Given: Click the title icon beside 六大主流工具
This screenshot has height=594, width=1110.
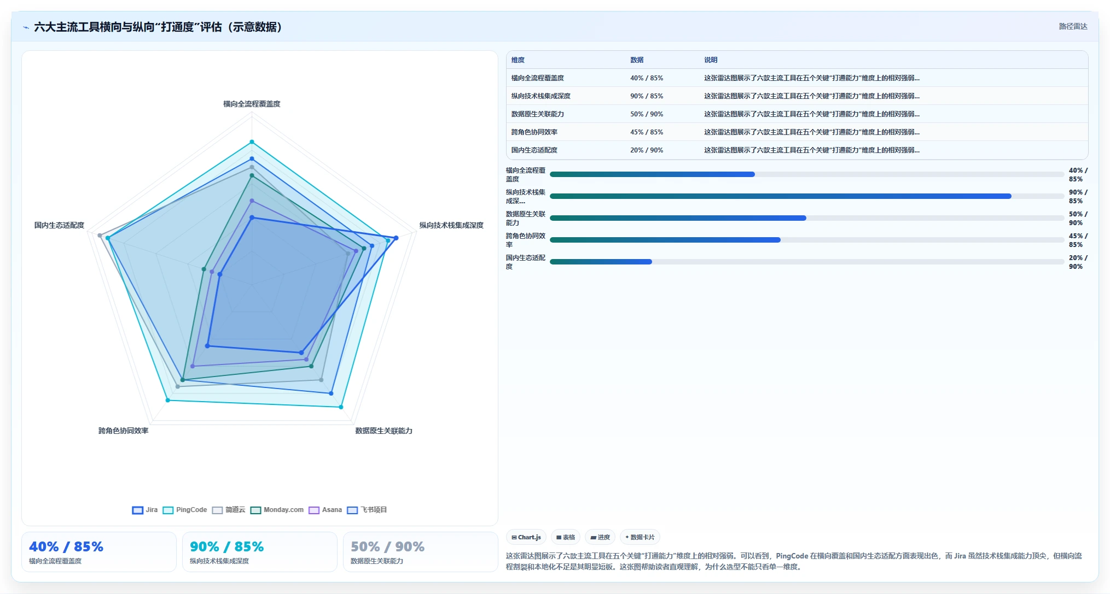Looking at the screenshot, I should (26, 27).
